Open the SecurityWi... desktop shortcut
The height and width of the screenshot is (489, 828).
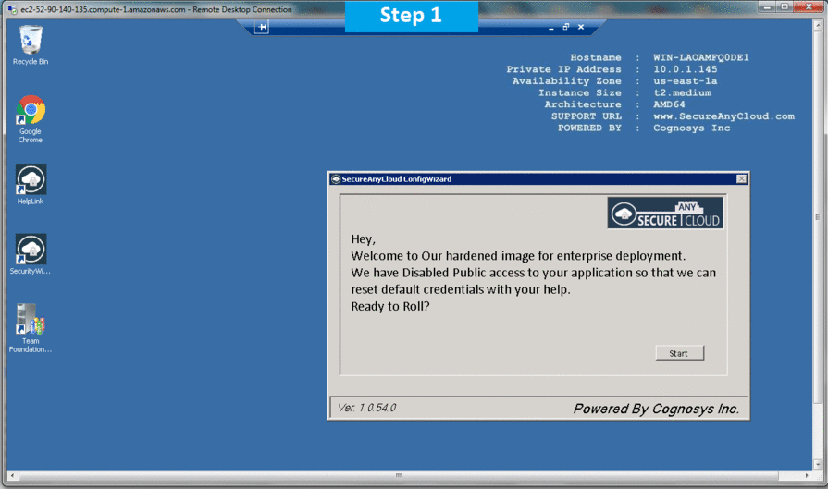pos(31,250)
